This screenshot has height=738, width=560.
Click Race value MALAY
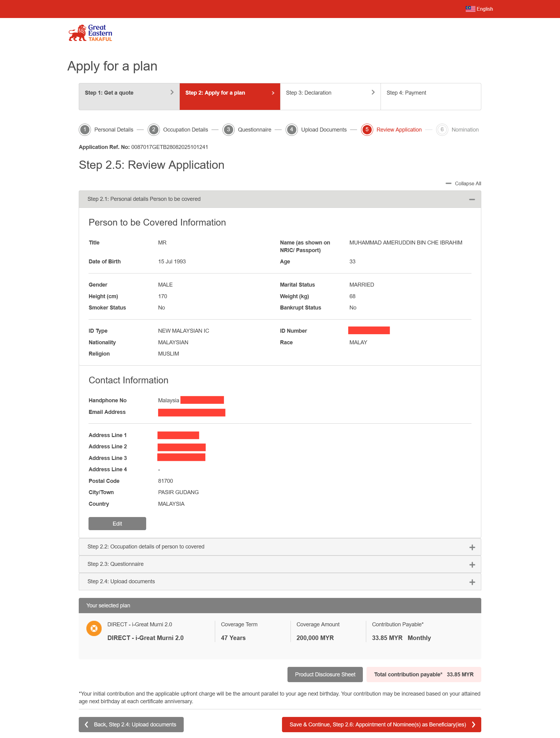[358, 342]
